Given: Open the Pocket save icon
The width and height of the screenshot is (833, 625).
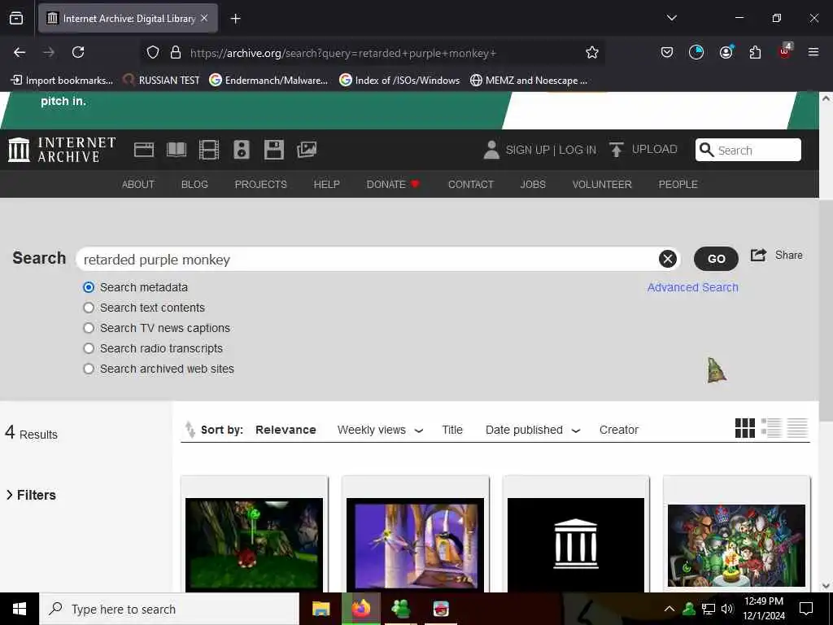Looking at the screenshot, I should click(667, 52).
